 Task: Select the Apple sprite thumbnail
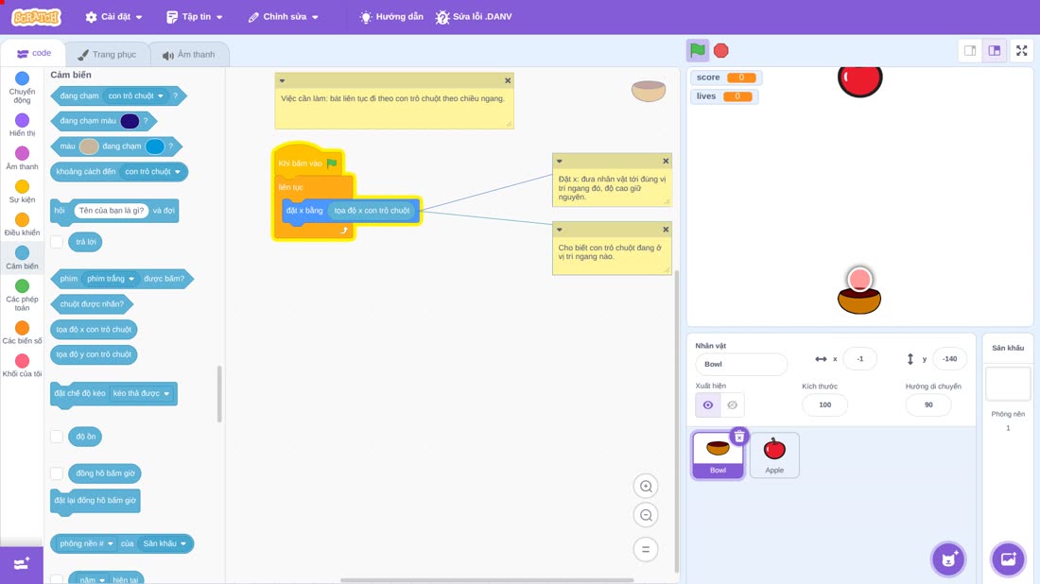click(774, 455)
